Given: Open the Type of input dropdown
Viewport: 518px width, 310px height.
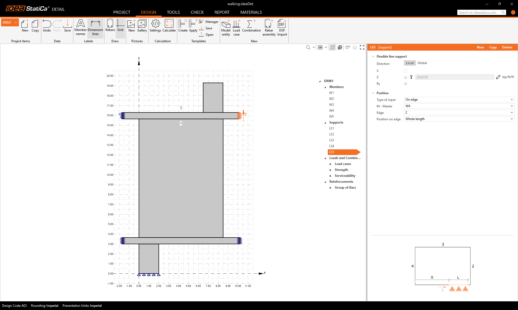Looking at the screenshot, I should click(x=459, y=100).
